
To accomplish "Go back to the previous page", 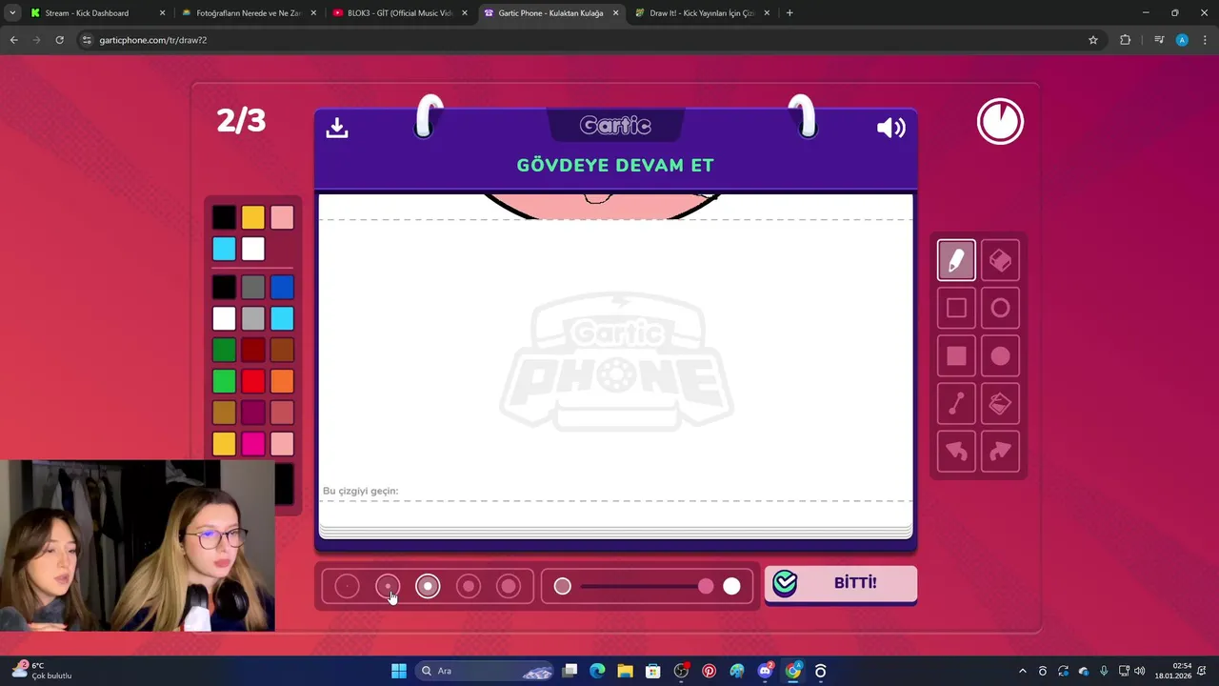I will 13,40.
